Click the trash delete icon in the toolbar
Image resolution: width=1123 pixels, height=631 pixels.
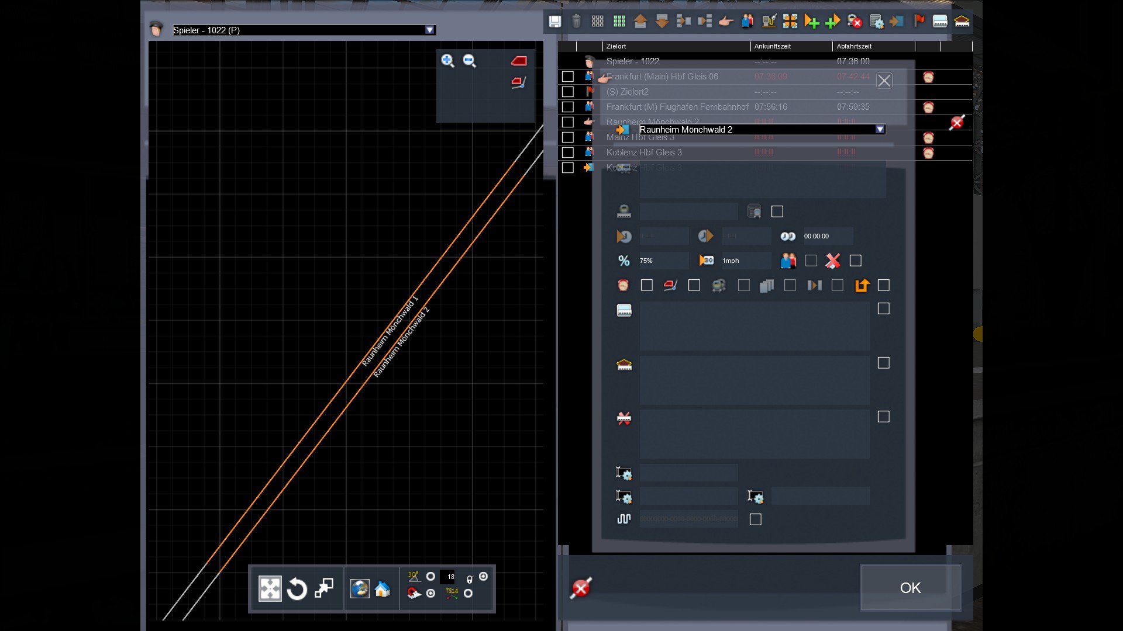tap(576, 22)
